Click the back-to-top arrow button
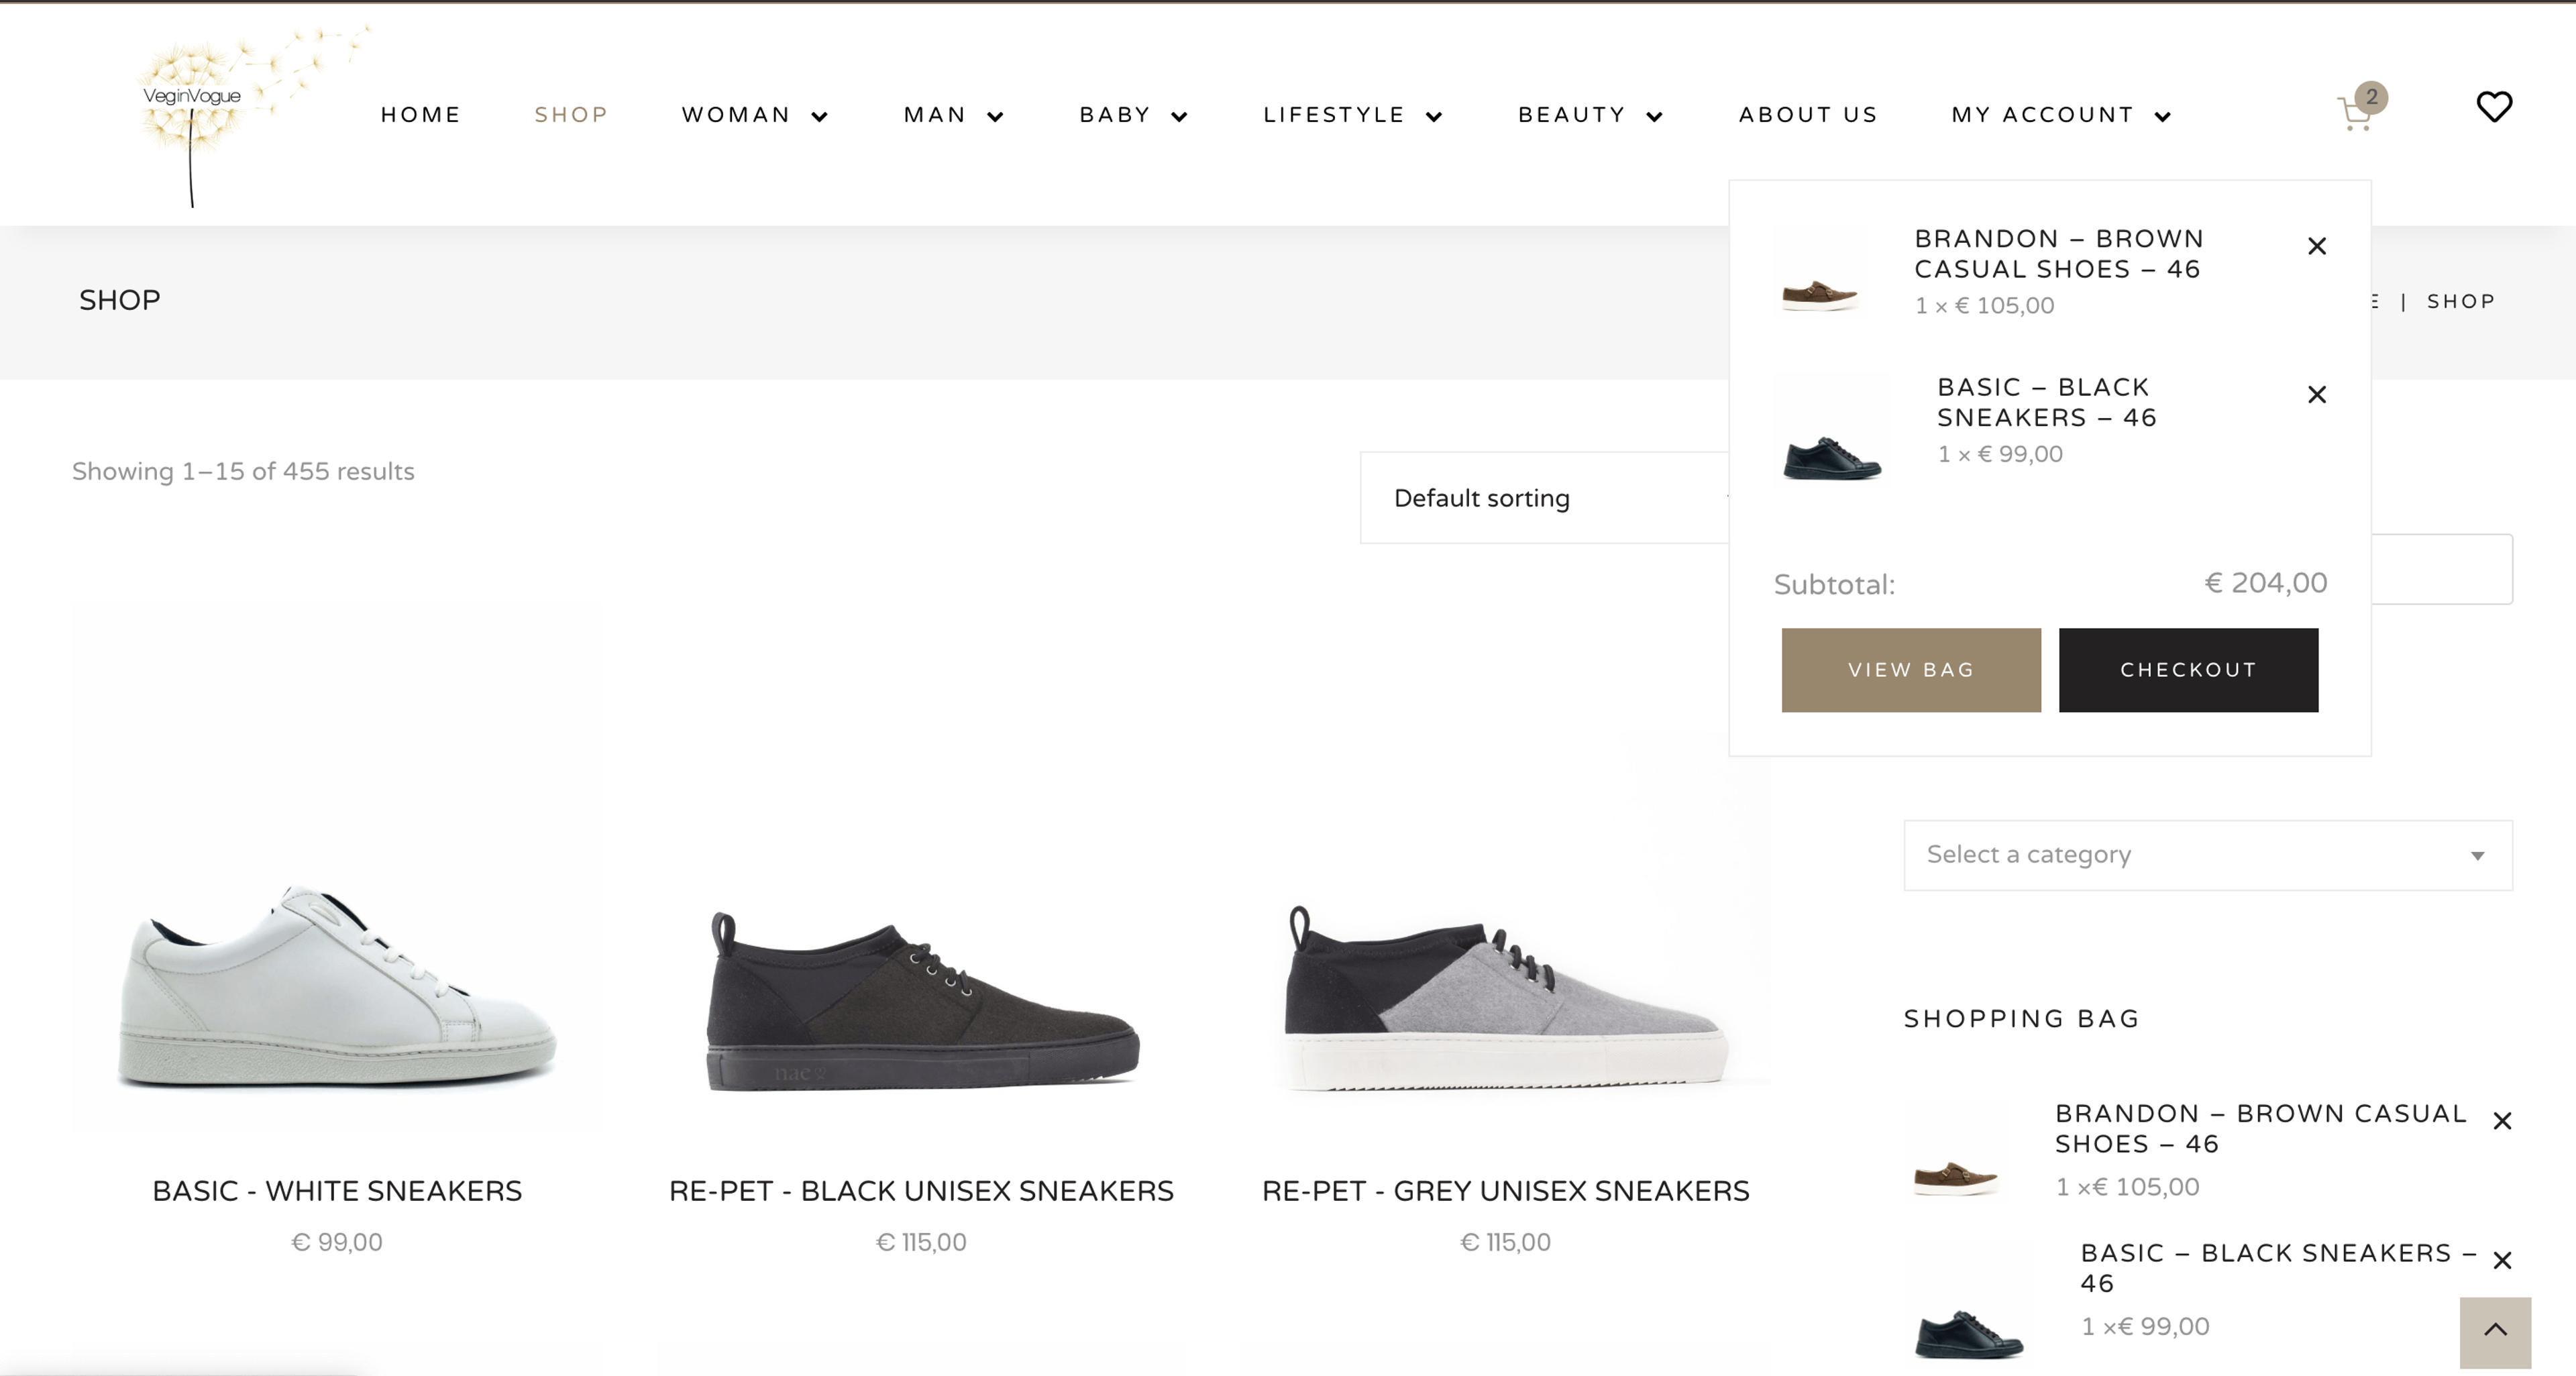This screenshot has height=1376, width=2576. [x=2495, y=1332]
